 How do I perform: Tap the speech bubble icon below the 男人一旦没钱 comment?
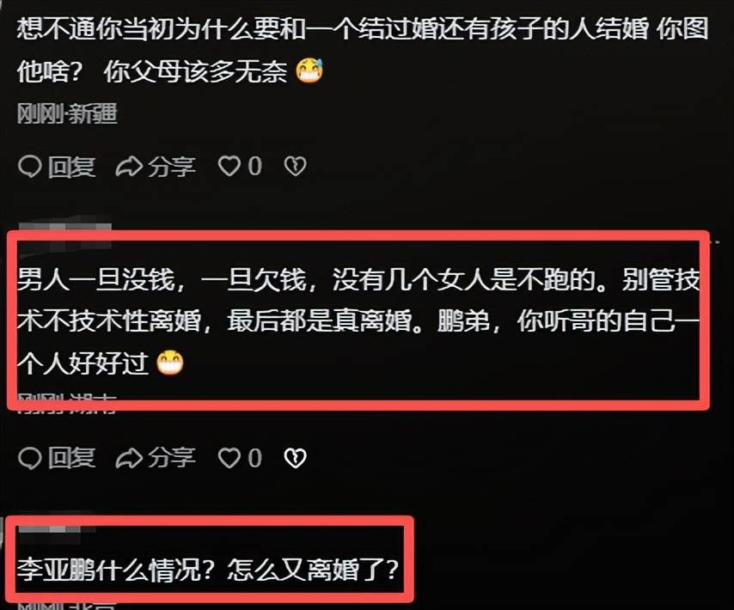click(x=30, y=458)
